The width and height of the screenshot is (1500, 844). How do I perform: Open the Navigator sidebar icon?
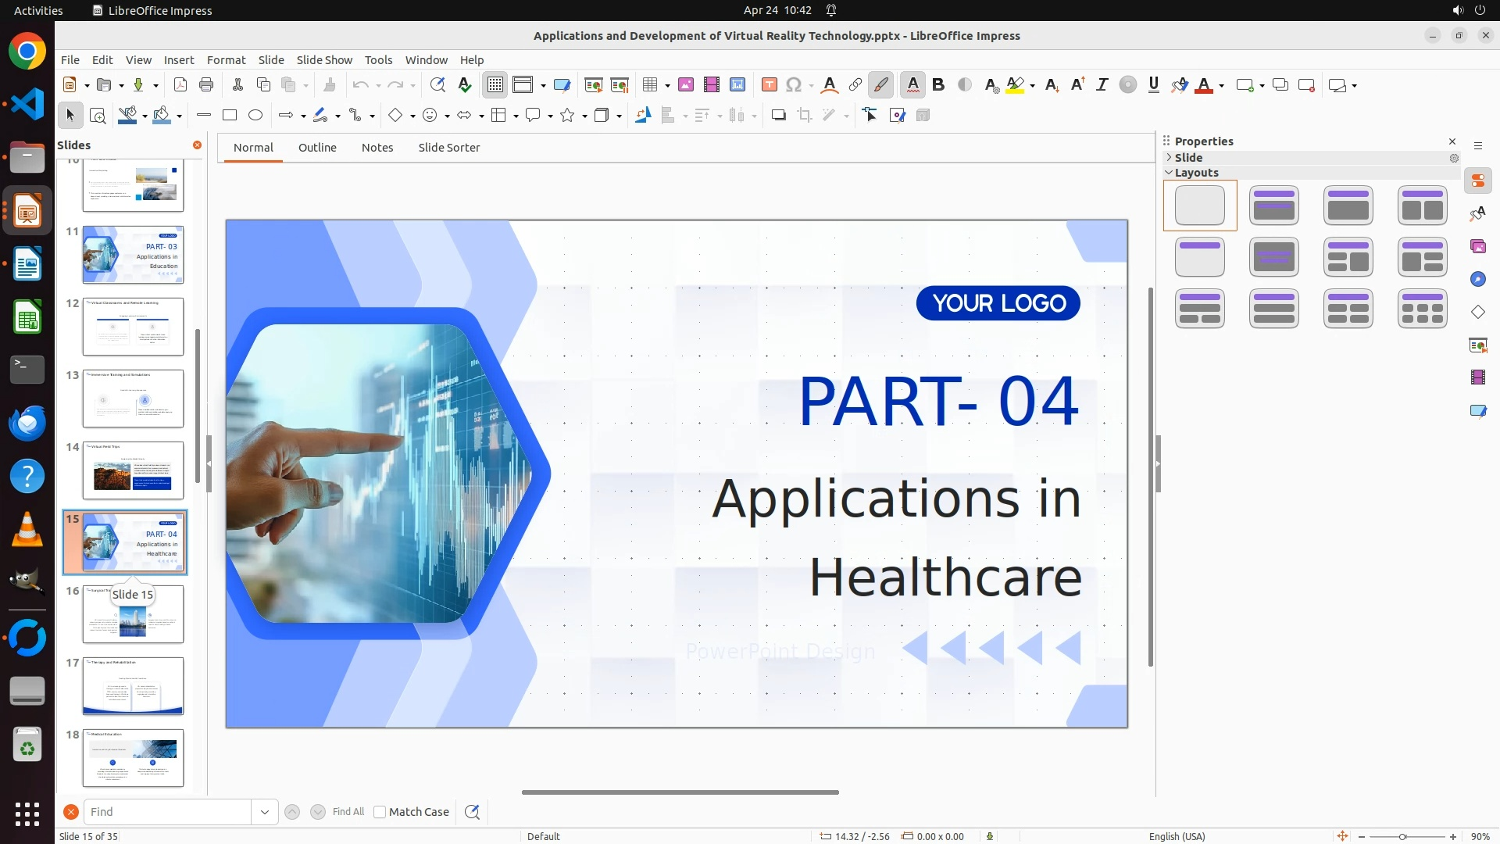click(1478, 280)
